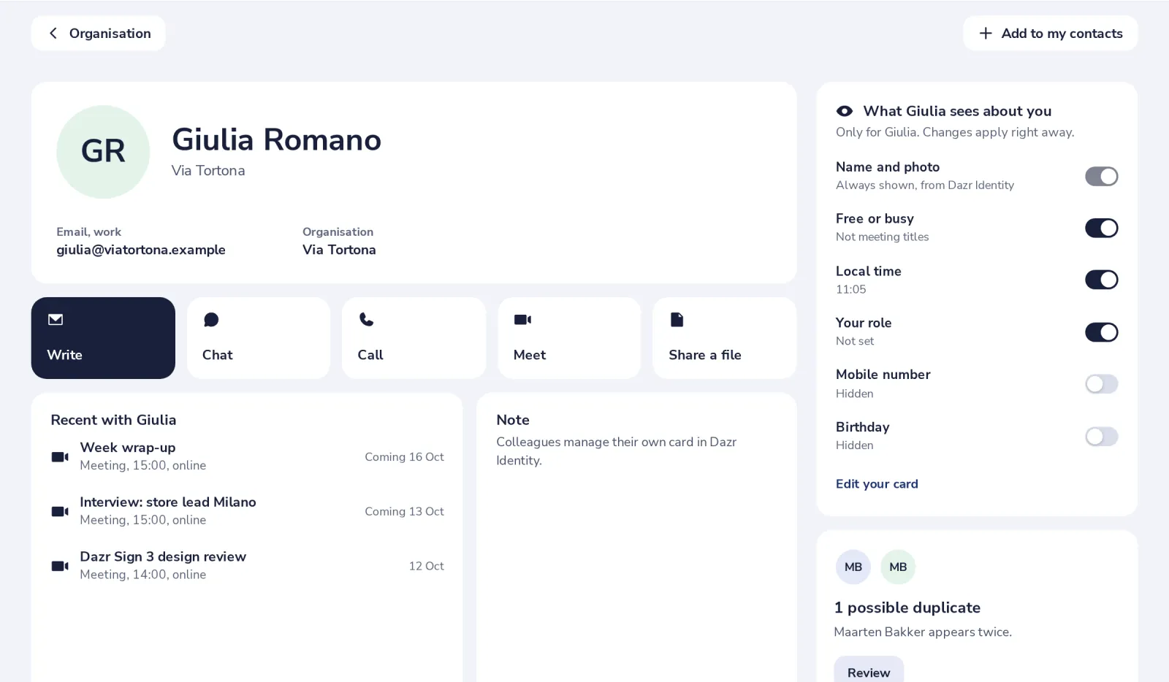Click the plus icon on Add to my contacts
Image resolution: width=1169 pixels, height=682 pixels.
986,34
